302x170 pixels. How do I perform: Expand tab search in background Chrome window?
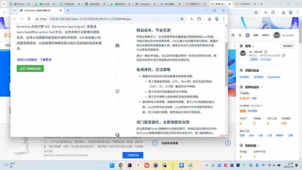point(4,4)
